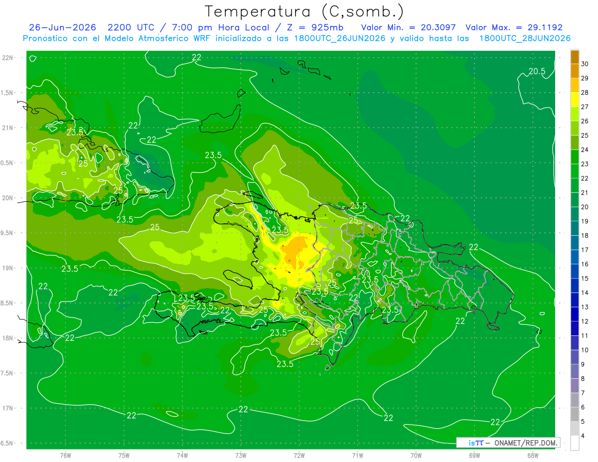Click the legend value "10"
598x462 pixels.
point(585,350)
